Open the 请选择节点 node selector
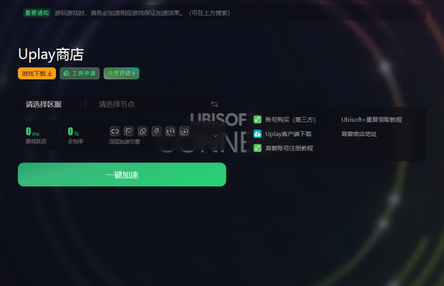Screen dimensions: 444x286 [x=117, y=104]
